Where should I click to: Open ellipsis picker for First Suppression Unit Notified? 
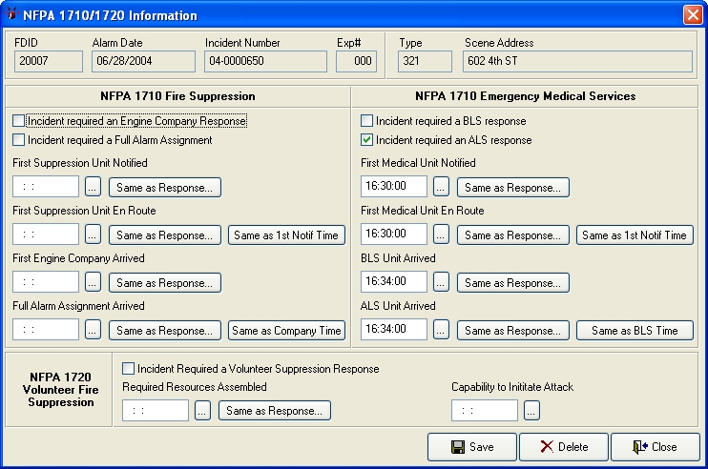(93, 187)
